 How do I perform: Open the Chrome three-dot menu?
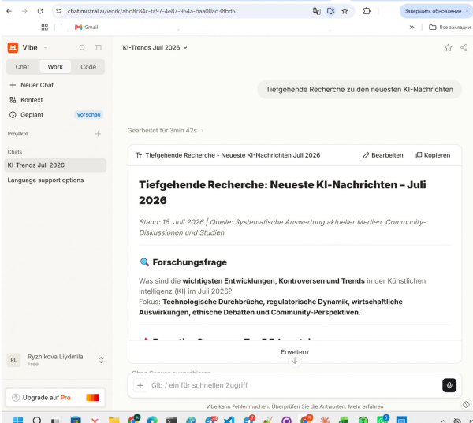(x=467, y=11)
